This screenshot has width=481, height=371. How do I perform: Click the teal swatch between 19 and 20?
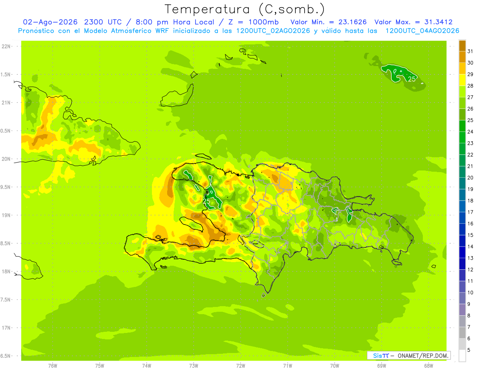click(x=462, y=184)
